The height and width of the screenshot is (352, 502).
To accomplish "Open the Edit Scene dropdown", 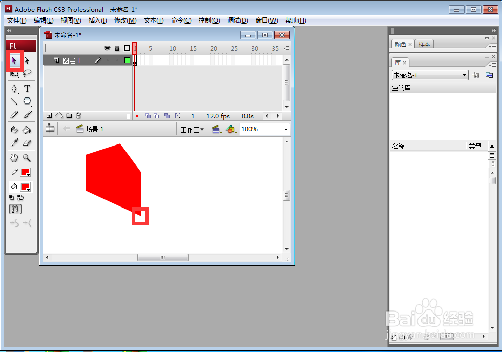I will (217, 129).
